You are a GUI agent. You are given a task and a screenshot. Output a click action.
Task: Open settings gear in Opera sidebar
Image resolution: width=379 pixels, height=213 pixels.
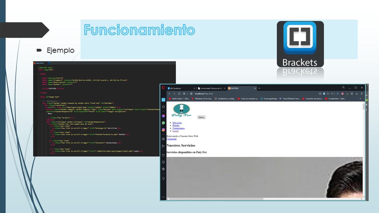pos(163,169)
